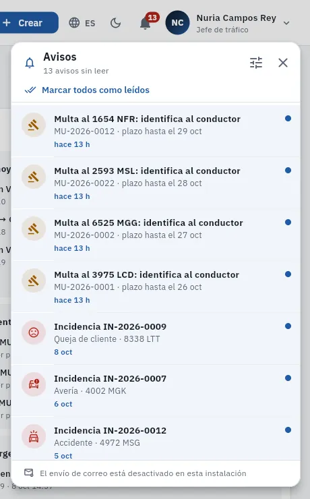Toggle dark mode with the moon icon
This screenshot has width=310, height=499.
coord(115,23)
